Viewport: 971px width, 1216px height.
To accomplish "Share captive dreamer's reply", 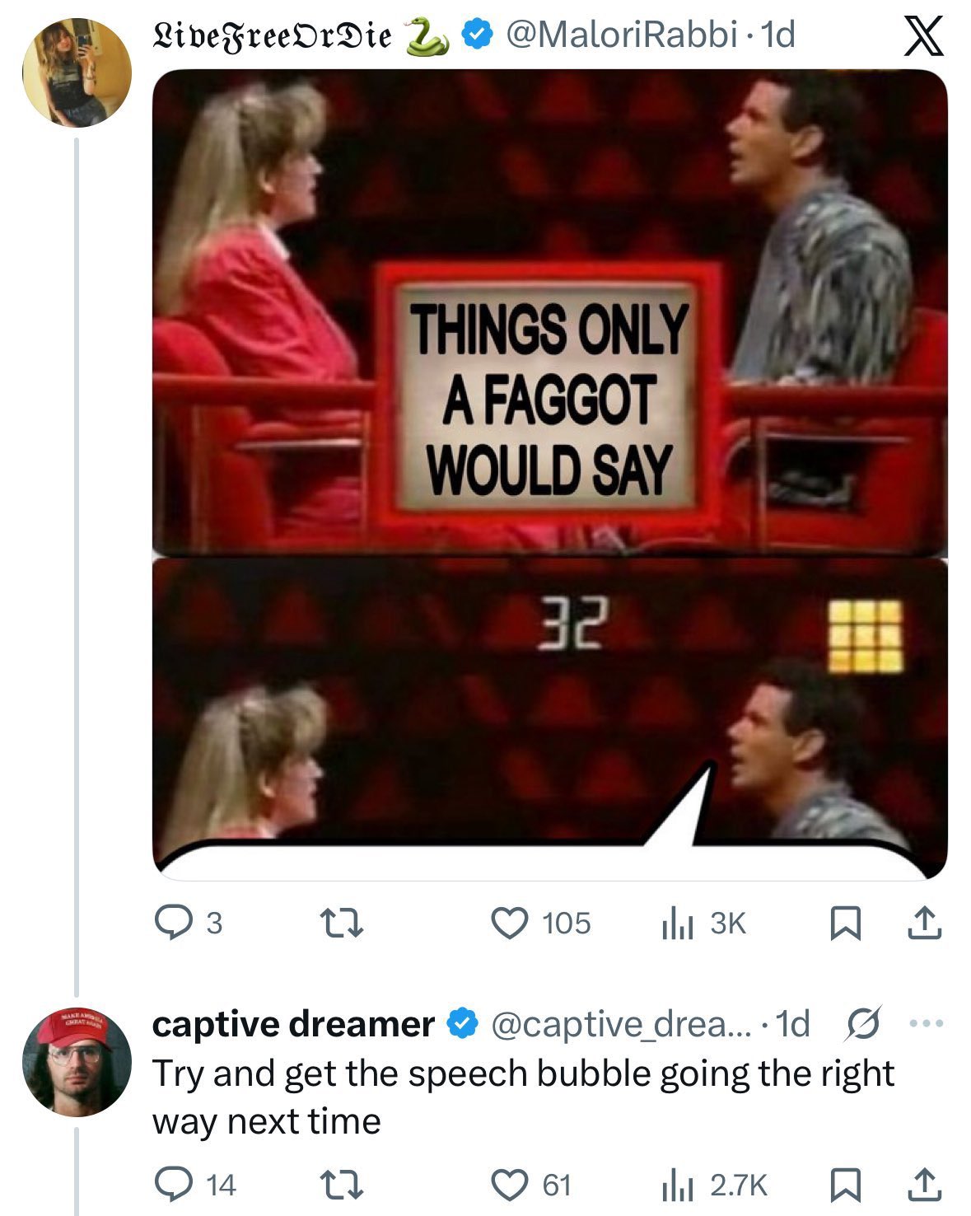I will click(x=923, y=1186).
